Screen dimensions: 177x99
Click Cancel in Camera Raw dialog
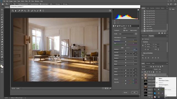pos(125,92)
